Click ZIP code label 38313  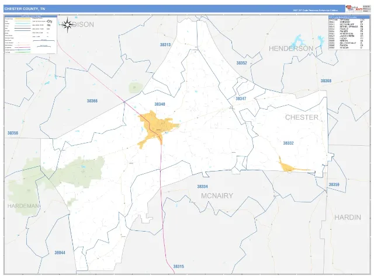[x=165, y=44]
